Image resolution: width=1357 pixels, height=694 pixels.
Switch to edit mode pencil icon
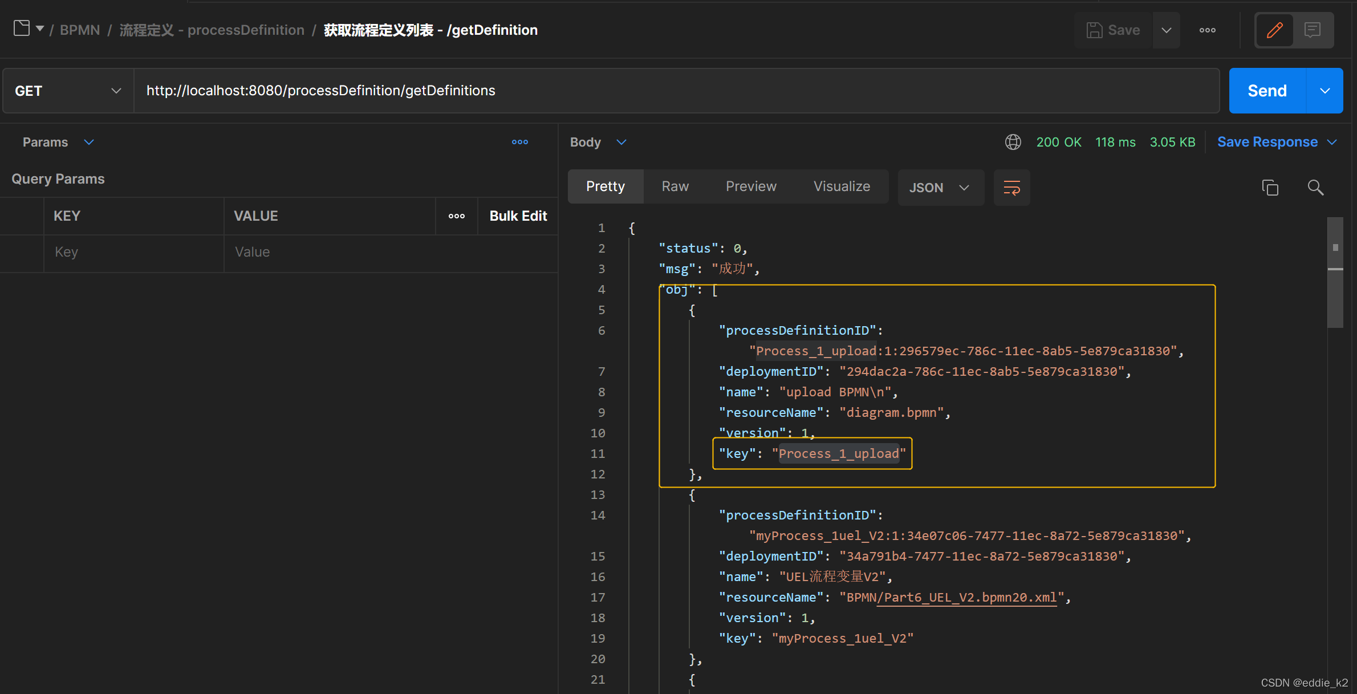1274,30
